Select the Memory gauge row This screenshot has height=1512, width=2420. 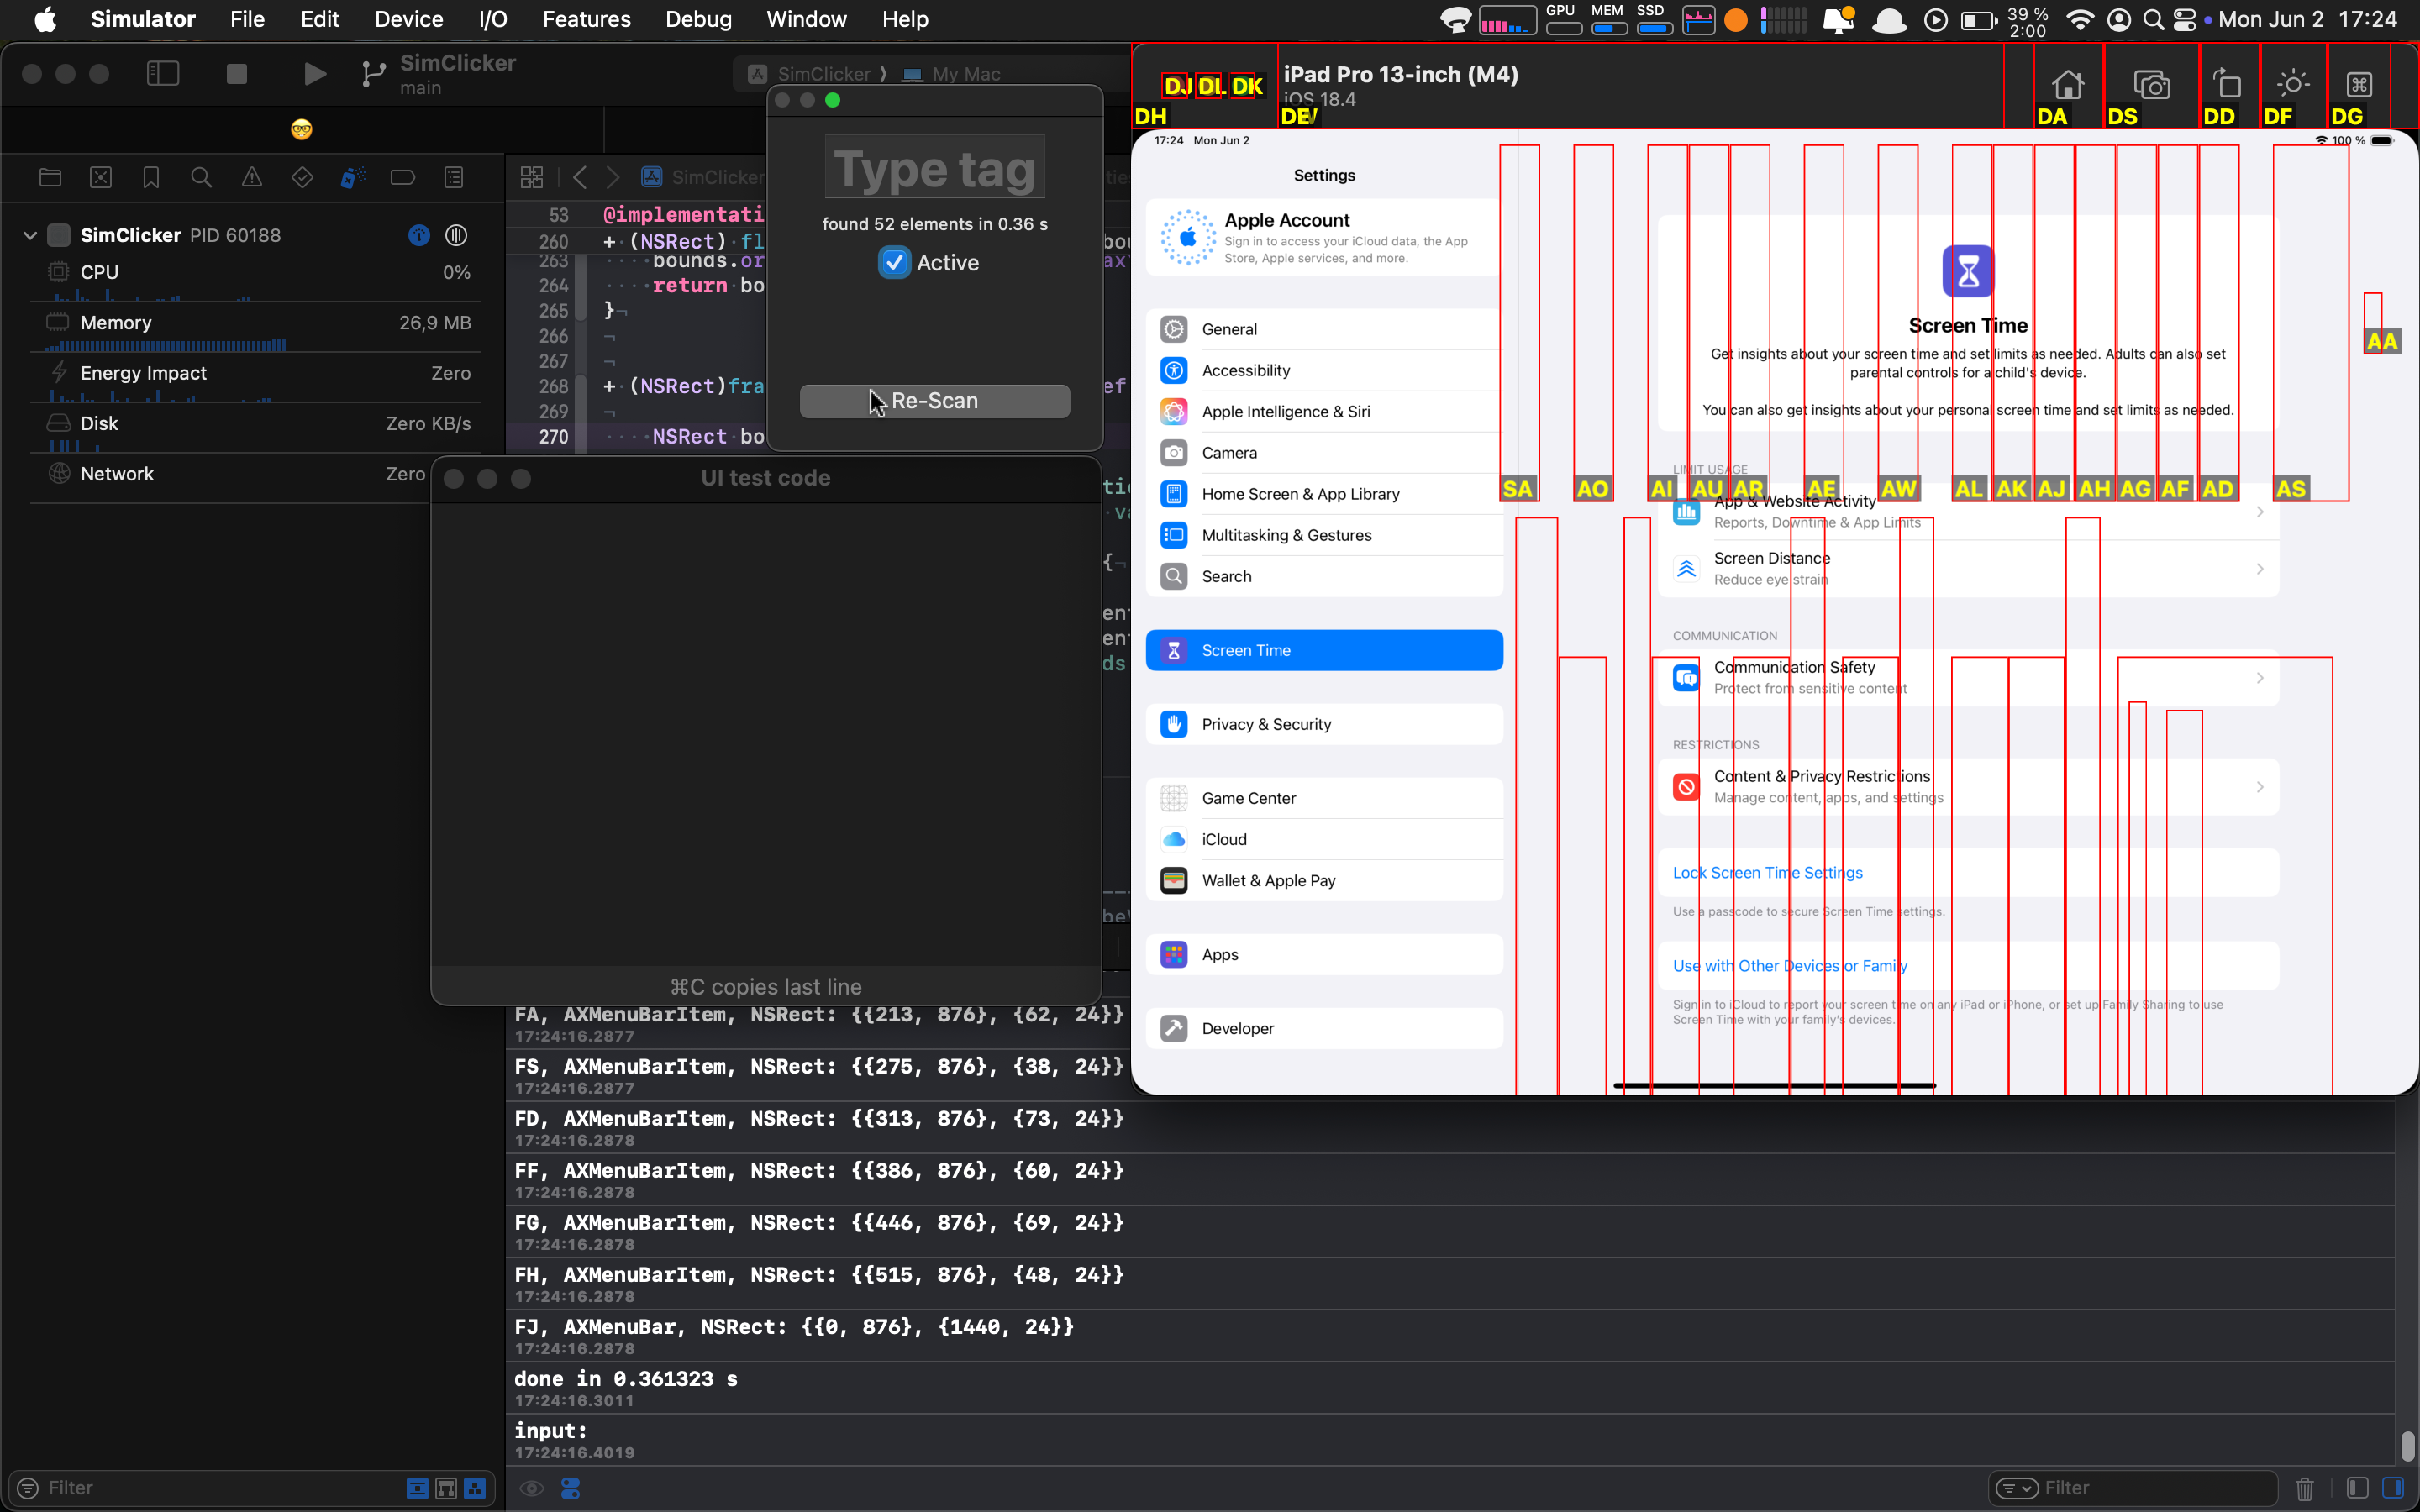point(255,328)
